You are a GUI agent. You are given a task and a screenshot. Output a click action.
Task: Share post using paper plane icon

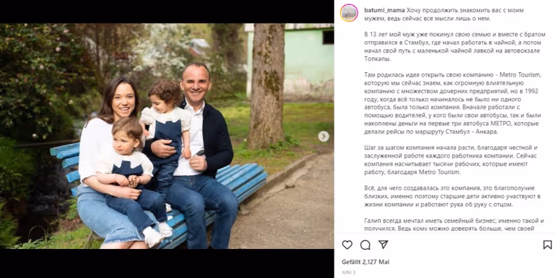[x=383, y=245]
